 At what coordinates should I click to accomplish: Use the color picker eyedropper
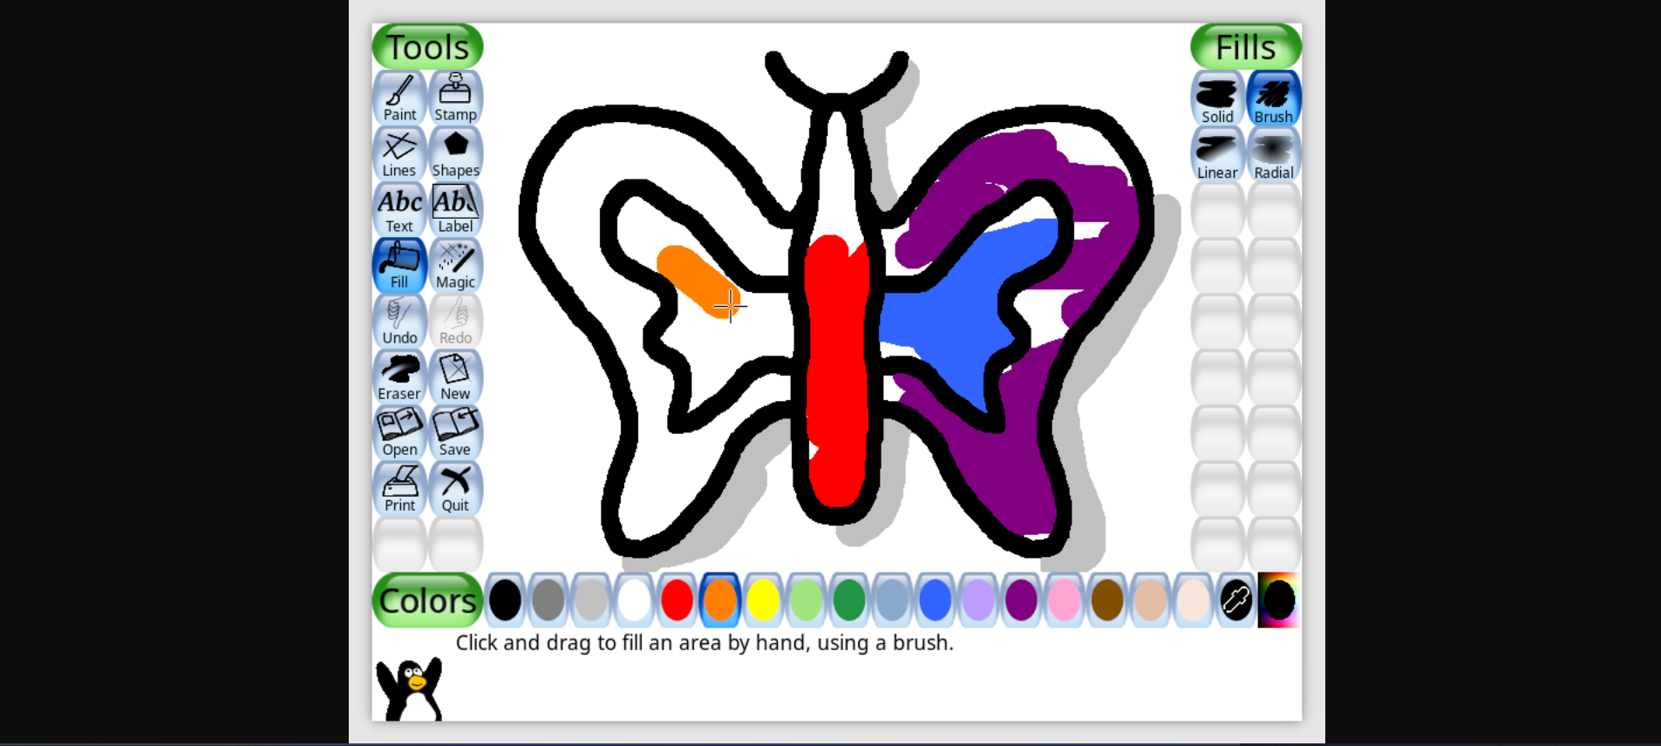[x=1236, y=600]
